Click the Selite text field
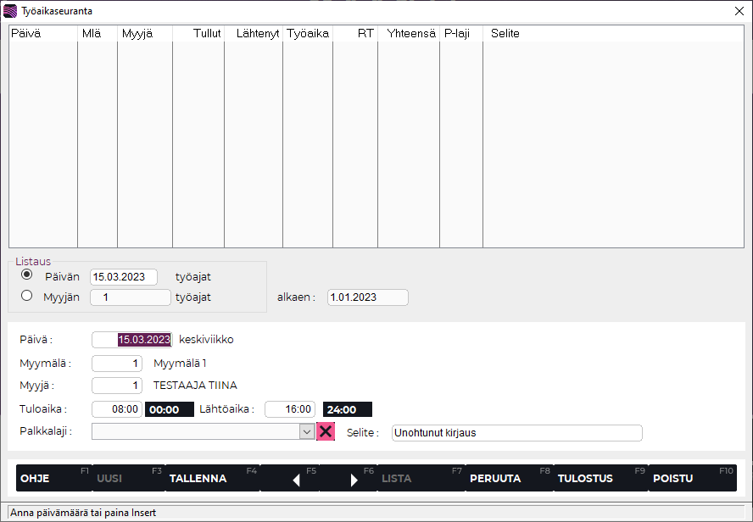753x522 pixels. pos(516,433)
